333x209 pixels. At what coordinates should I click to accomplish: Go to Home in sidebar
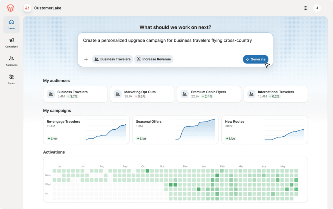[x=11, y=24]
